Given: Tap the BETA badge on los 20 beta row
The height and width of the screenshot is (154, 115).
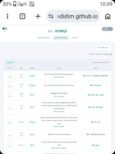Looking at the screenshot, I should 32,107.
